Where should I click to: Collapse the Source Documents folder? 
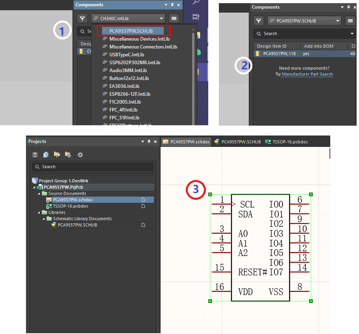click(x=39, y=194)
